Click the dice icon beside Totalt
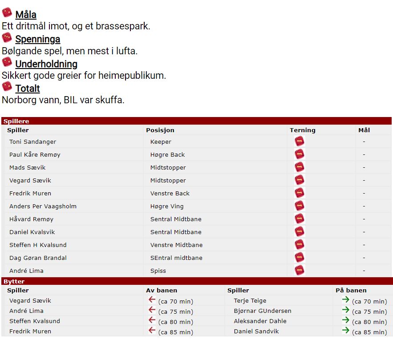 [7, 86]
